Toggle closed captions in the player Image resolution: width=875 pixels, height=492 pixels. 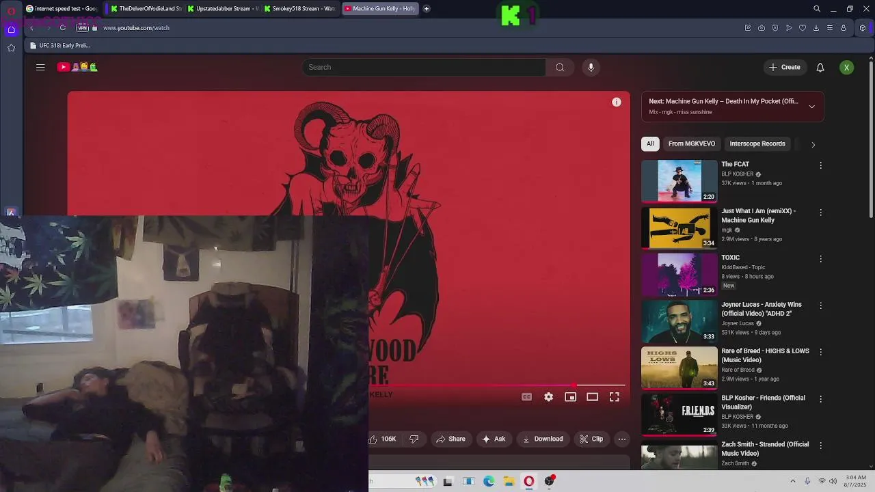pos(526,397)
